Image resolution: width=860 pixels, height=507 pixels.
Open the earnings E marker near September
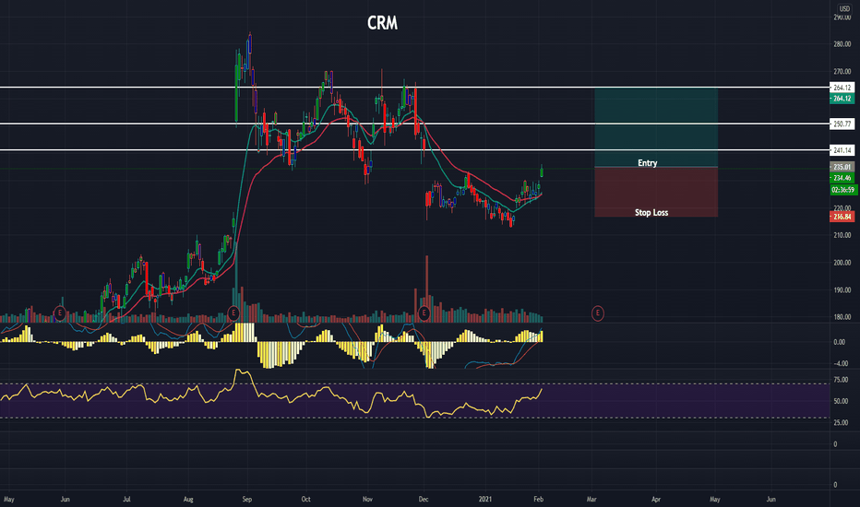pyautogui.click(x=233, y=313)
